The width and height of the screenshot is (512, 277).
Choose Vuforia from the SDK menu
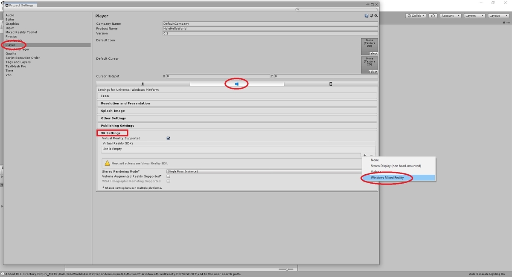pyautogui.click(x=399, y=172)
